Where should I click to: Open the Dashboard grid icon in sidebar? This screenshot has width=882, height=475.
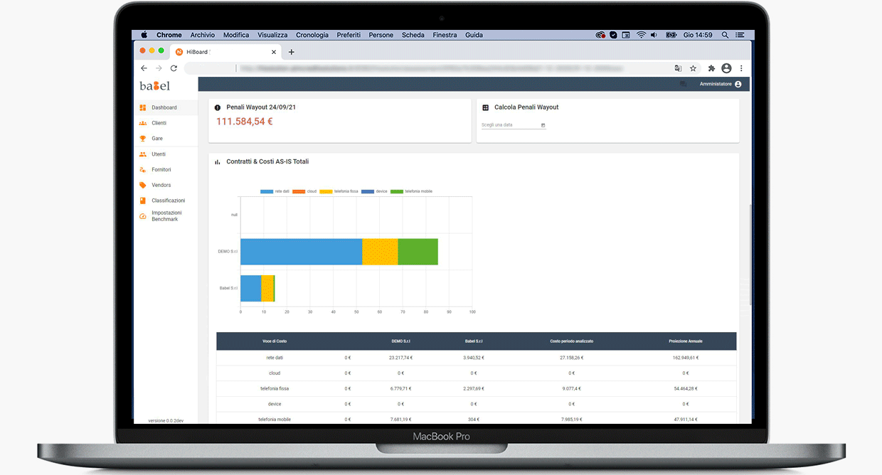(x=143, y=108)
